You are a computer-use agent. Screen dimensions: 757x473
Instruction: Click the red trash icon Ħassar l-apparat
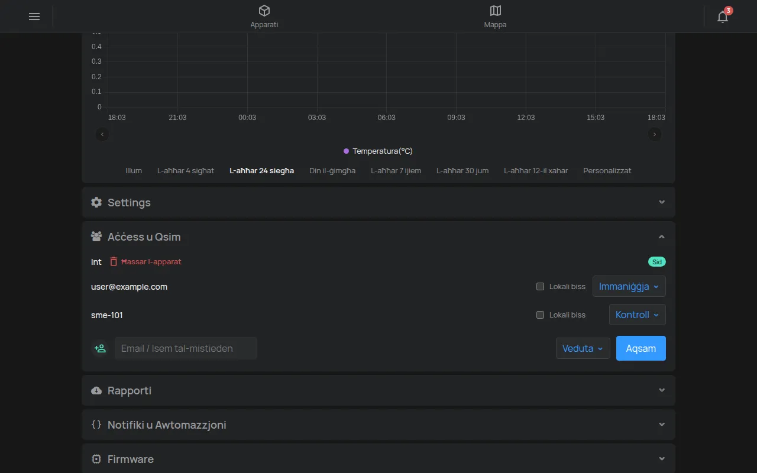coord(114,261)
